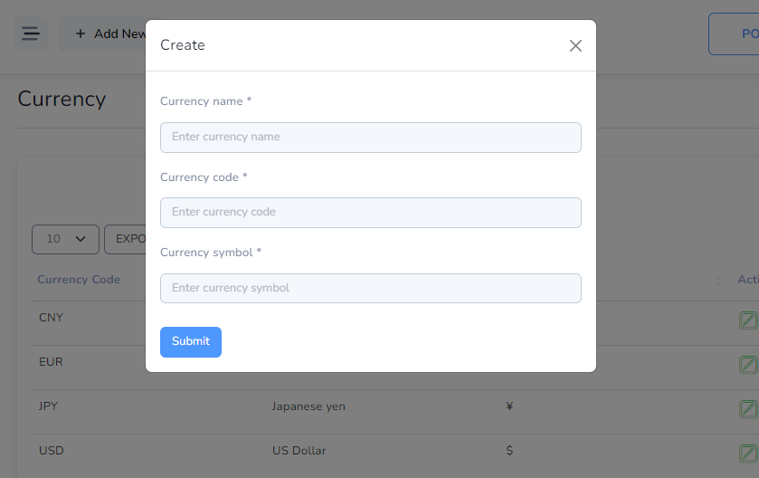Click the EXPORT button
Image resolution: width=759 pixels, height=478 pixels.
pos(126,239)
